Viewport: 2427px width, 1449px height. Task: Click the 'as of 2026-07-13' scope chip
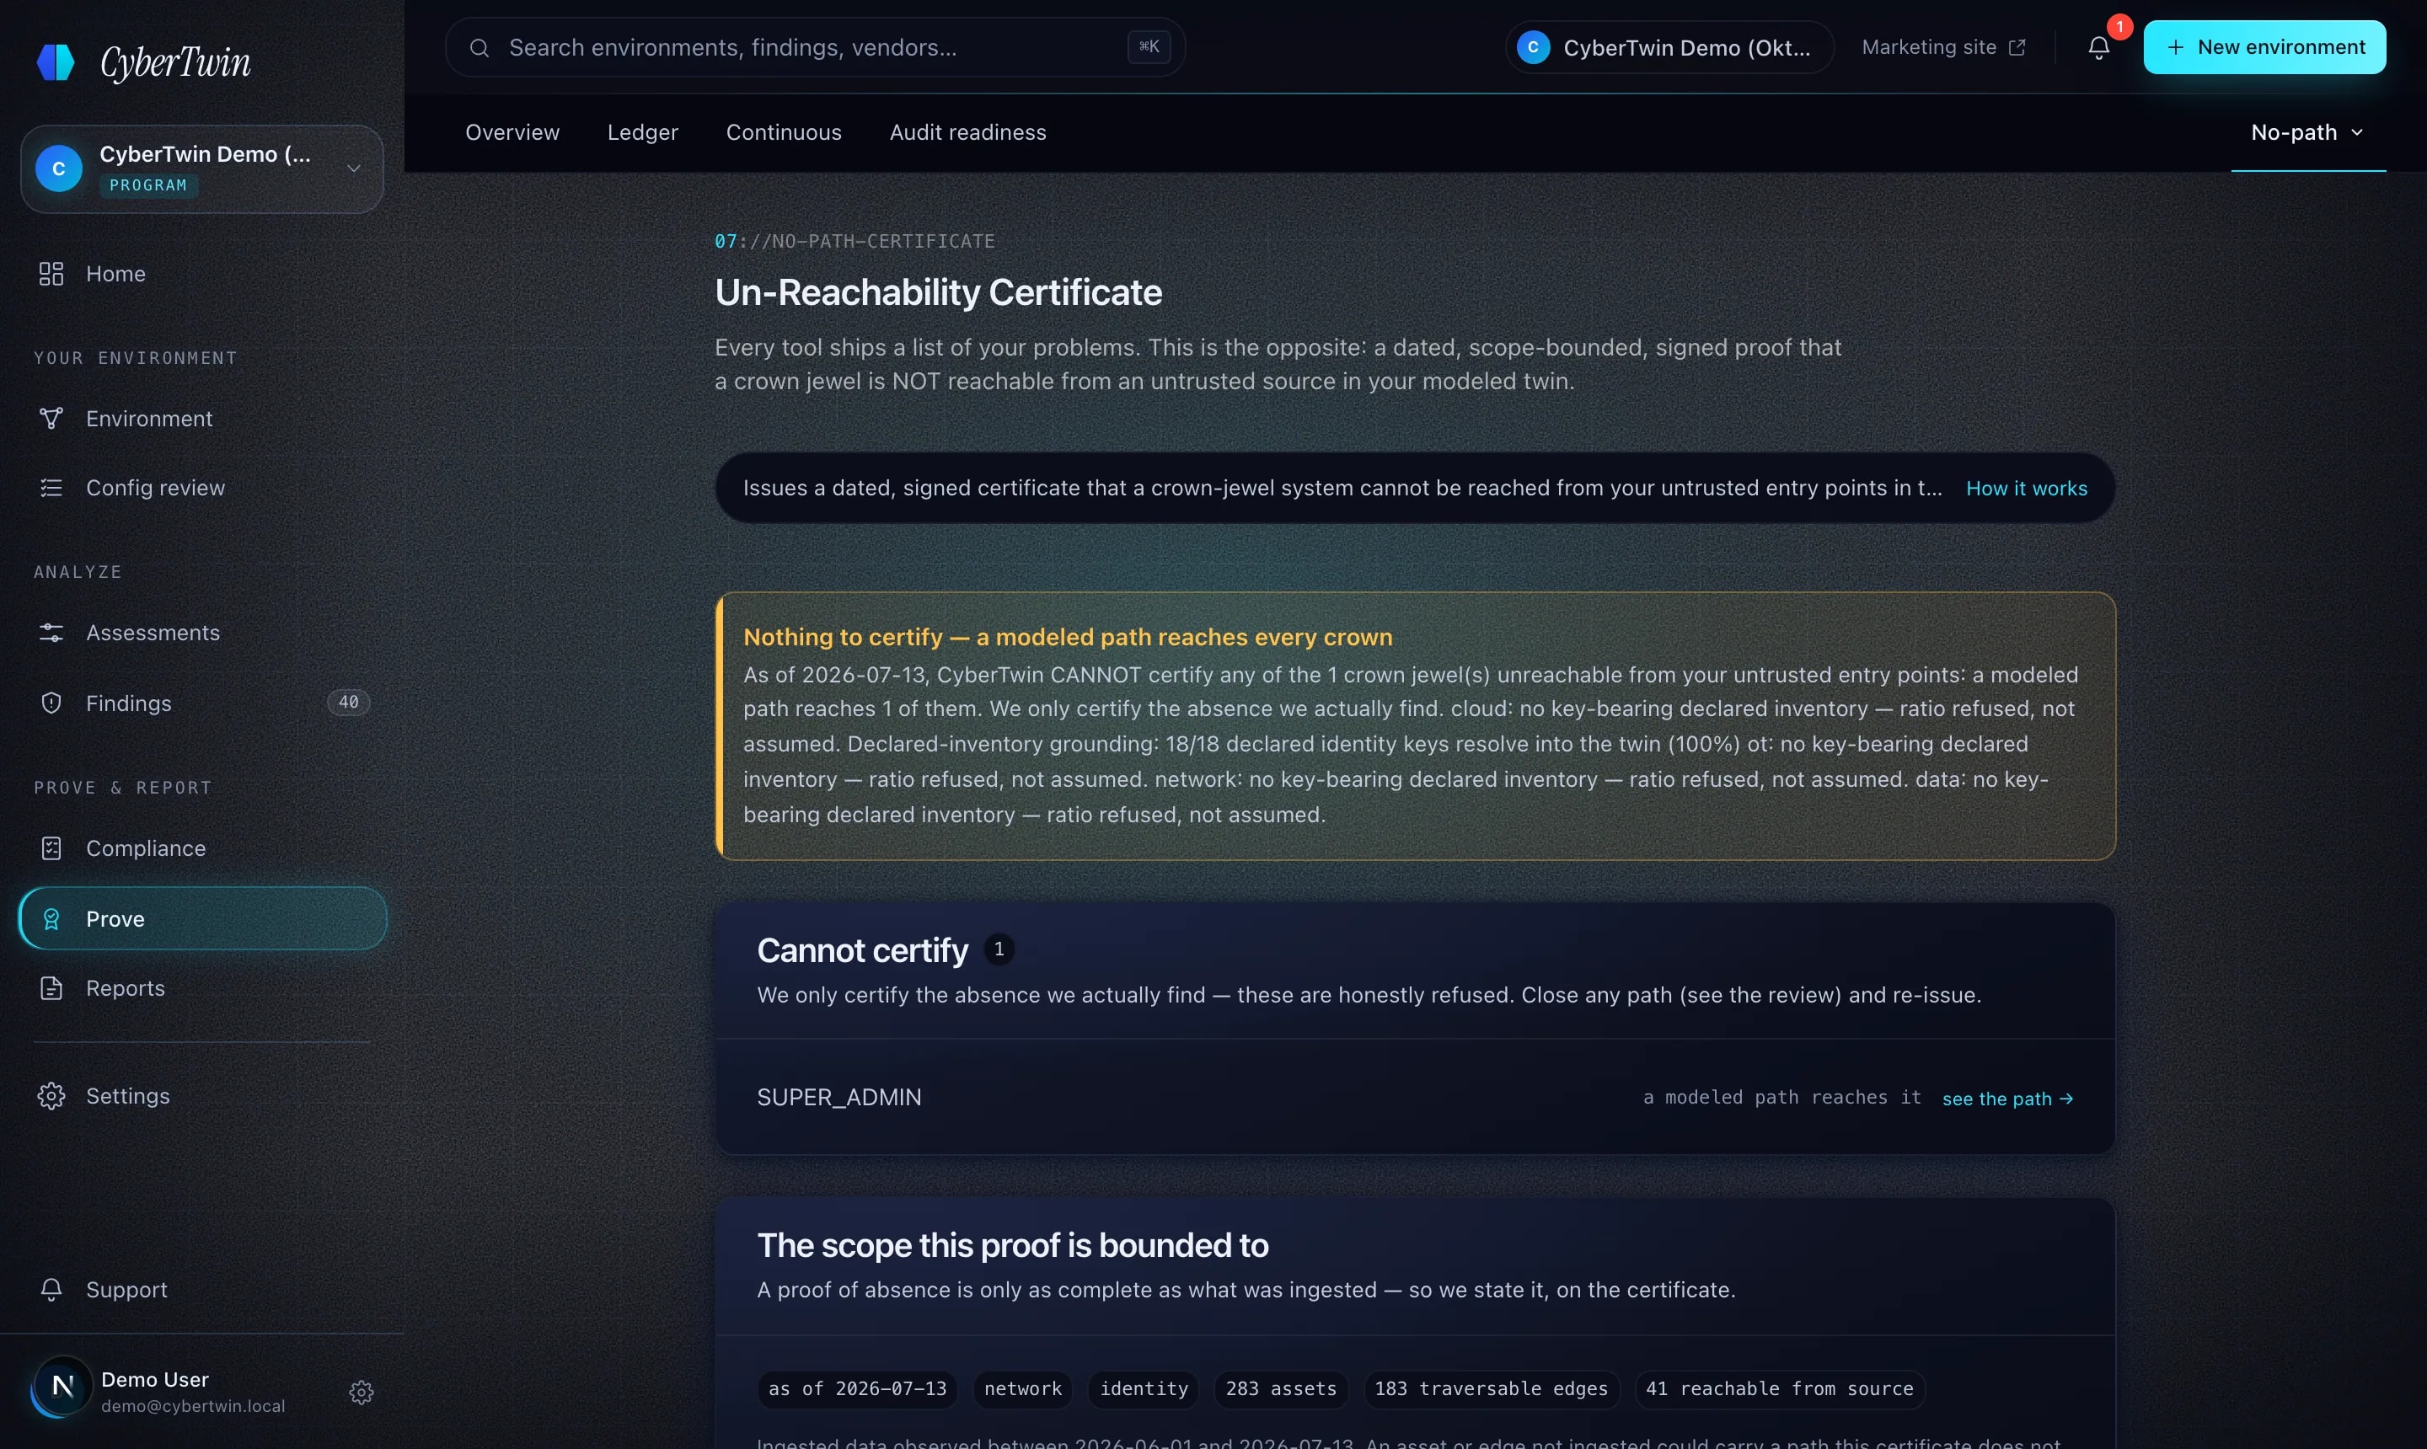pos(858,1388)
